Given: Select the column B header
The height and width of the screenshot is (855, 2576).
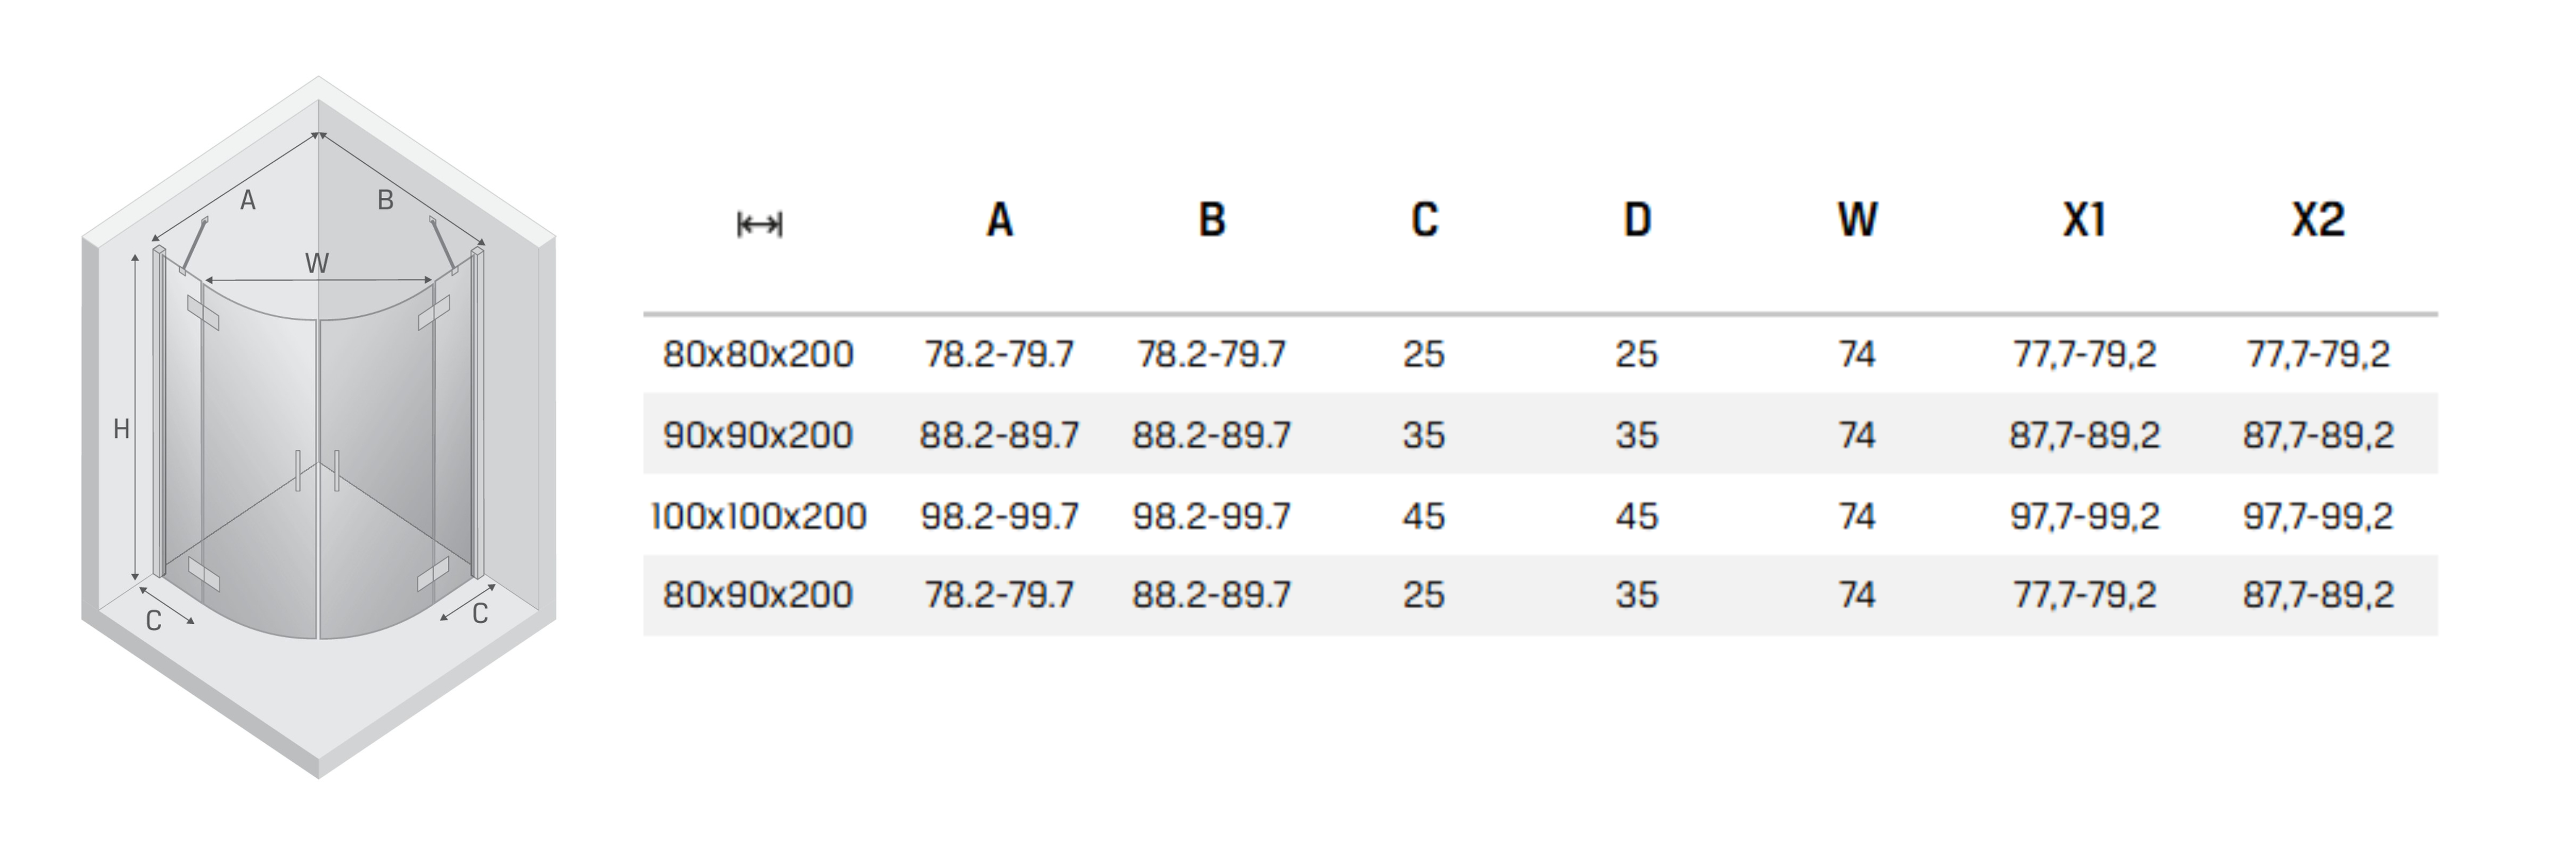Looking at the screenshot, I should (1211, 220).
